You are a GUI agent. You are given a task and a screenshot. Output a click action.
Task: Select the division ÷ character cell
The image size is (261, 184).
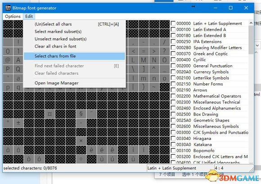81,159
